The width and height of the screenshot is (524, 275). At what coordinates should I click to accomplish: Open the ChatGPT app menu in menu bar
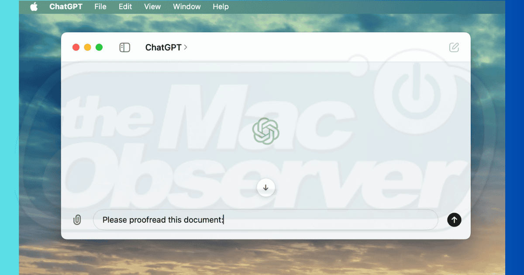tap(66, 7)
